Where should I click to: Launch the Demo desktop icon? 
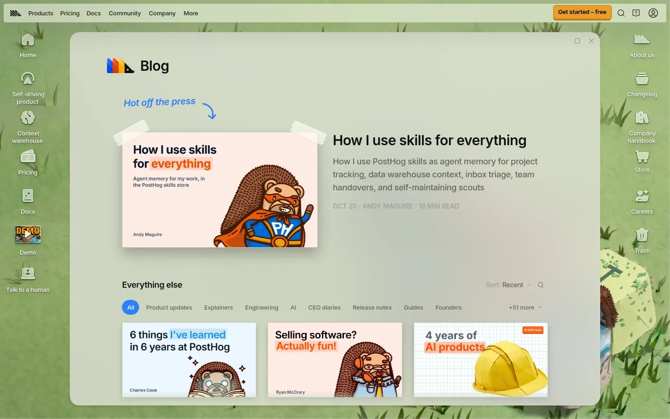pos(28,240)
